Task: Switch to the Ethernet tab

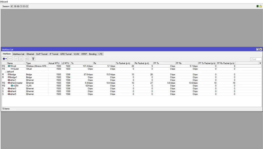Action: click(30, 54)
